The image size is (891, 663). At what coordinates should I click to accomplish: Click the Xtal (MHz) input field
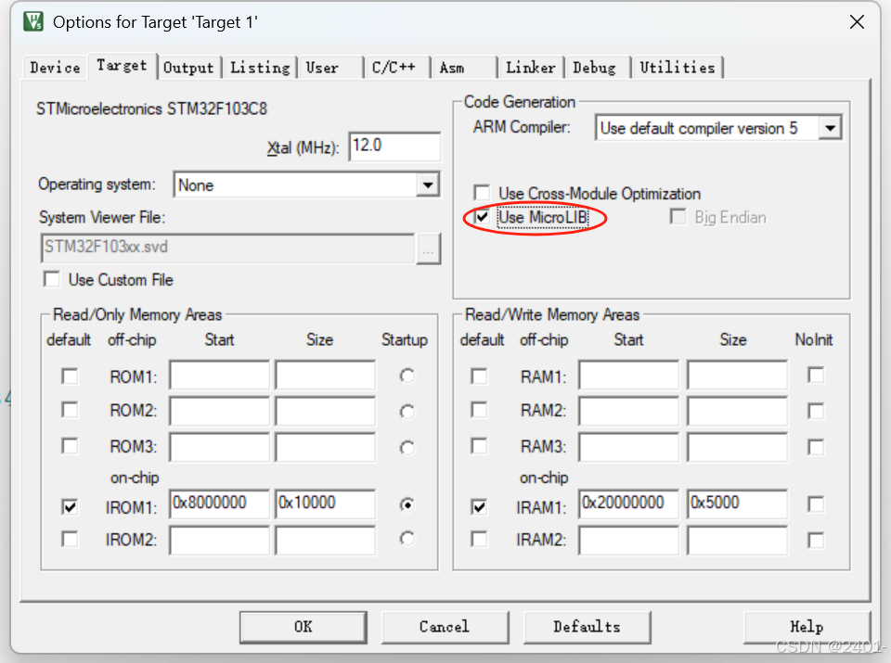(x=394, y=147)
